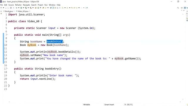Screen dimensions: 188x106
Task: Click the myBook variable on line 10
Action: [x=32, y=45]
